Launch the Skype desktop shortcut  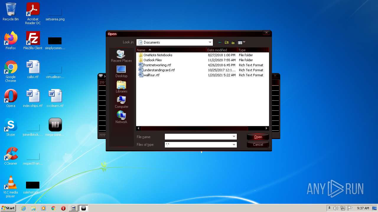[x=11, y=127]
